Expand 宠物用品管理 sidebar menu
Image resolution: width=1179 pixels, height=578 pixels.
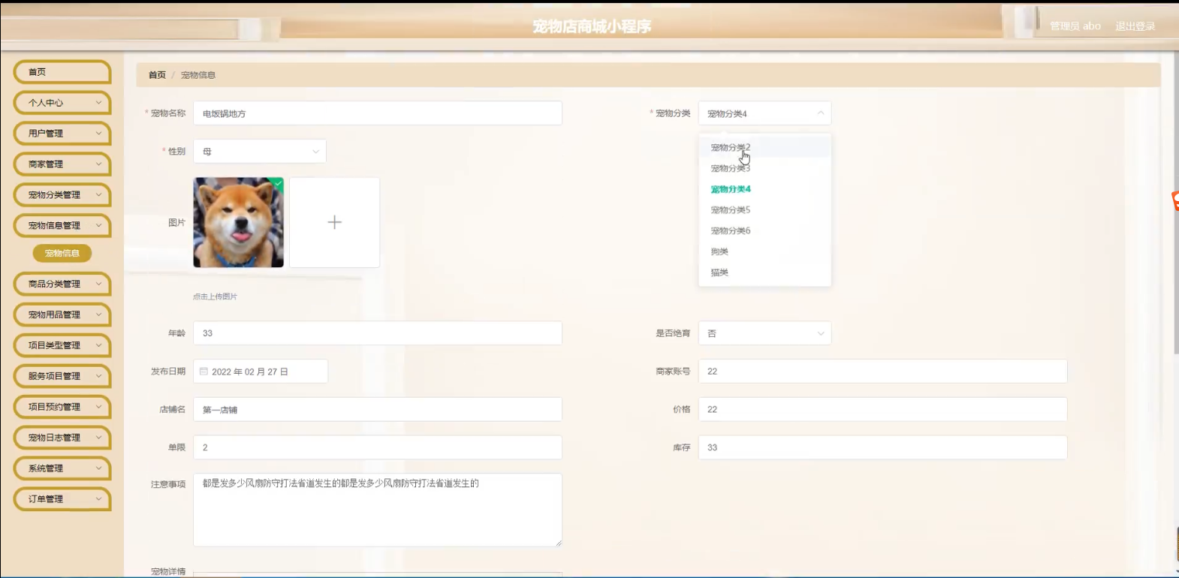(x=62, y=315)
